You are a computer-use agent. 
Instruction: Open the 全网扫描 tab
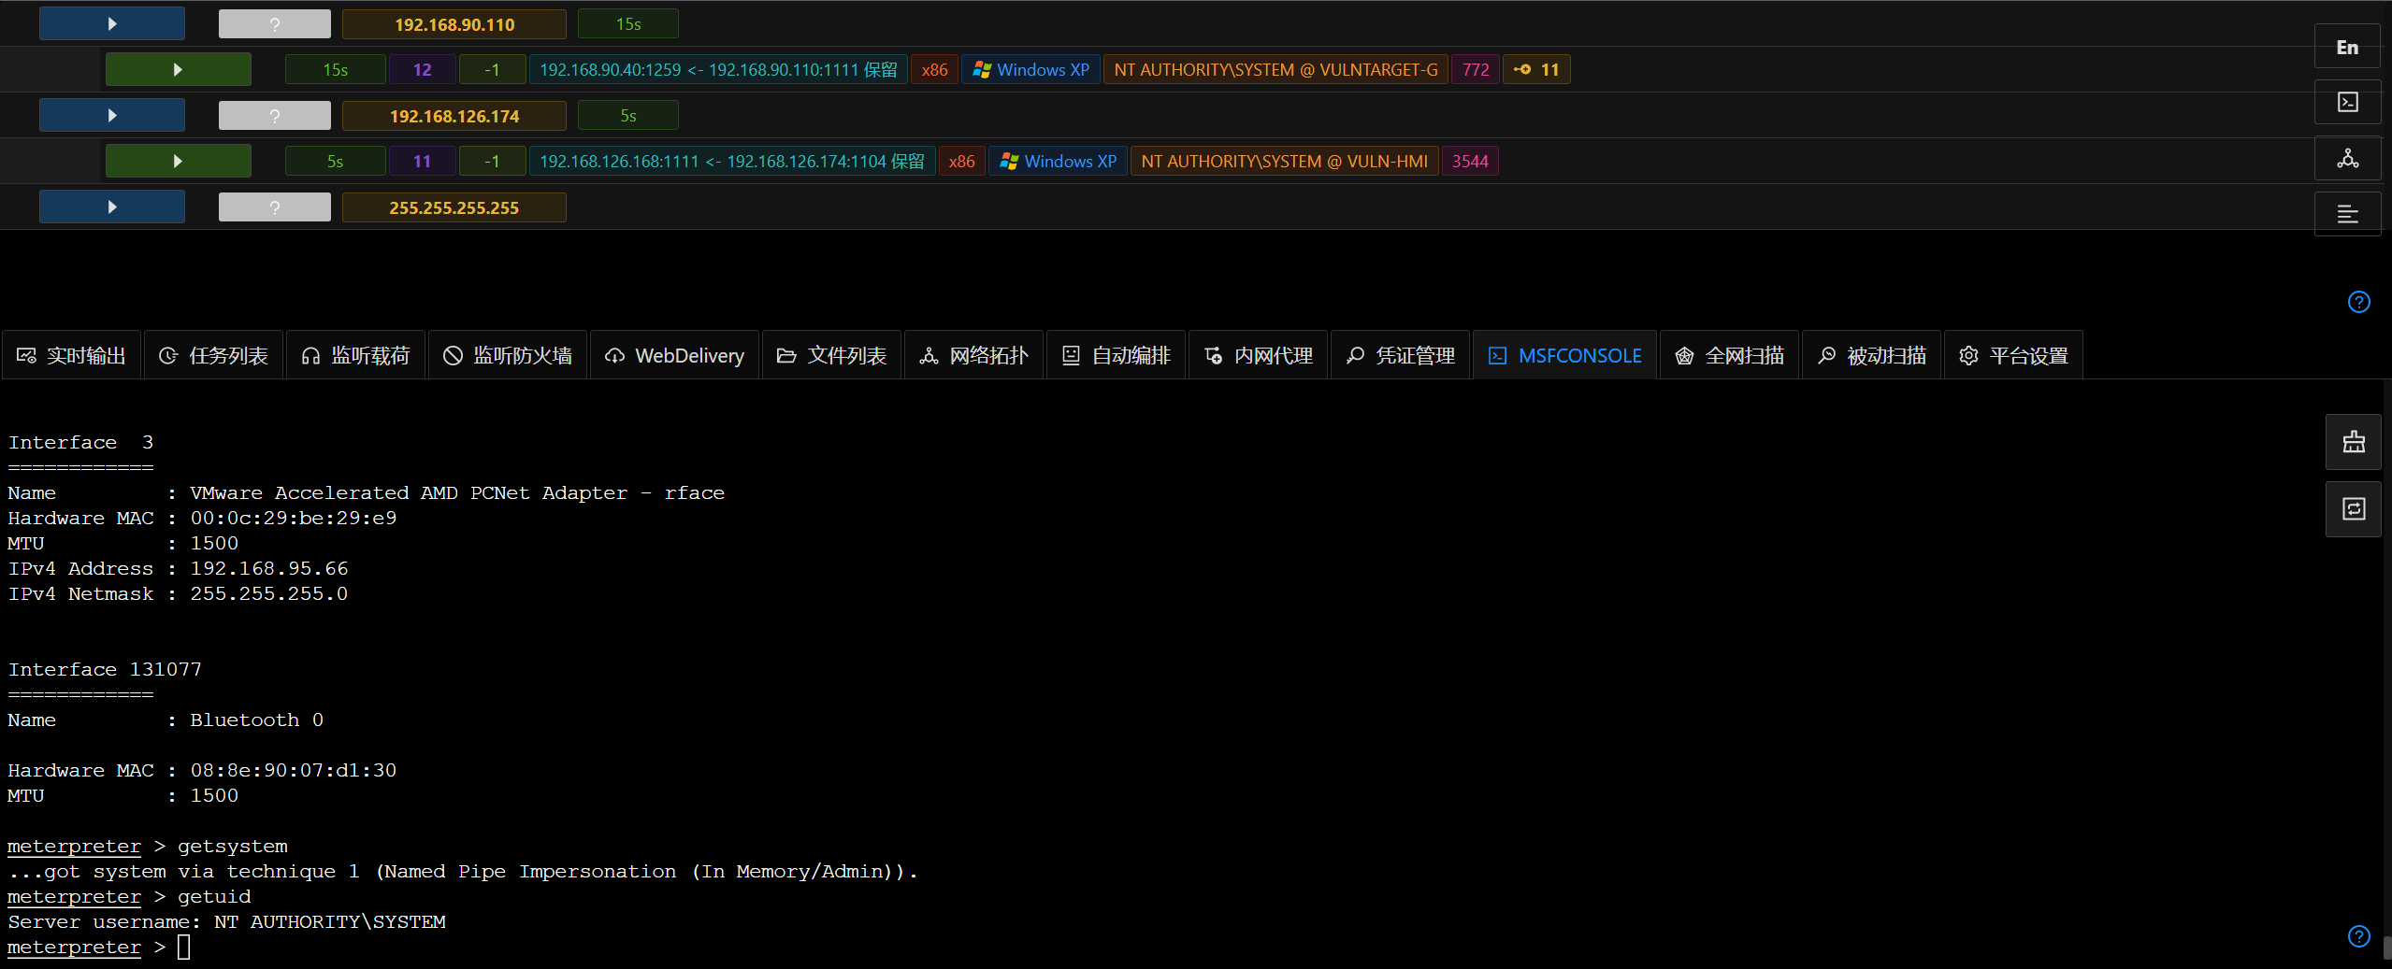pos(1730,355)
